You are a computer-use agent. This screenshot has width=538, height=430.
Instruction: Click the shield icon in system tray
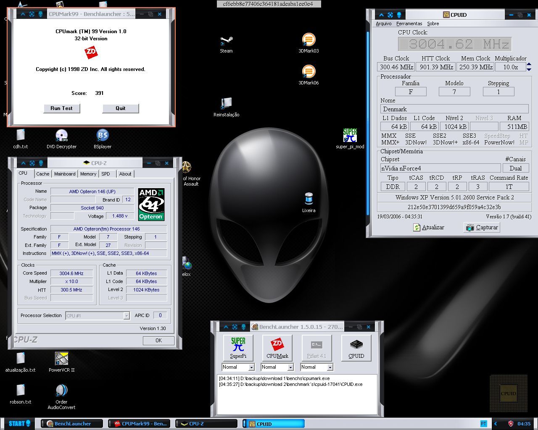point(511,423)
